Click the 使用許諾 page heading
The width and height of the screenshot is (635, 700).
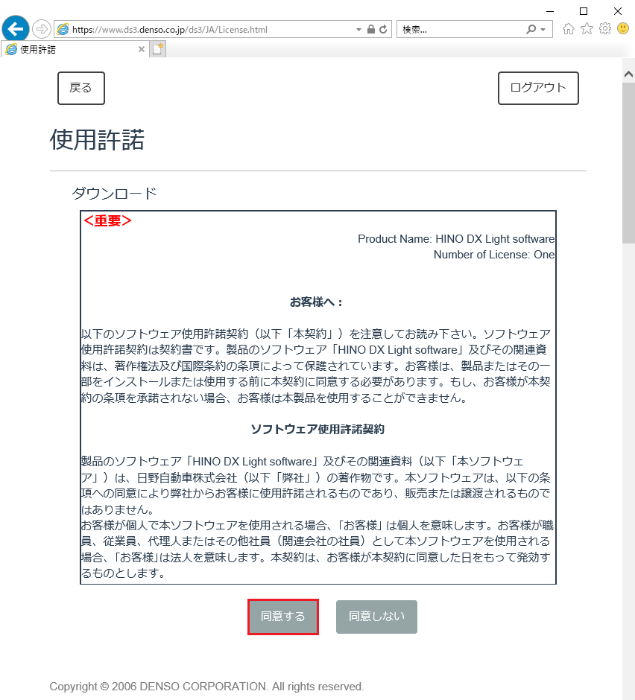97,140
